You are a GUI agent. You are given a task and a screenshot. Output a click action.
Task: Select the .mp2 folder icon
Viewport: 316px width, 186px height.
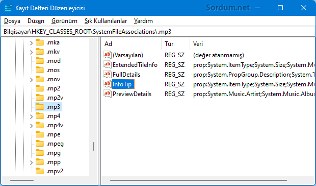(40, 88)
